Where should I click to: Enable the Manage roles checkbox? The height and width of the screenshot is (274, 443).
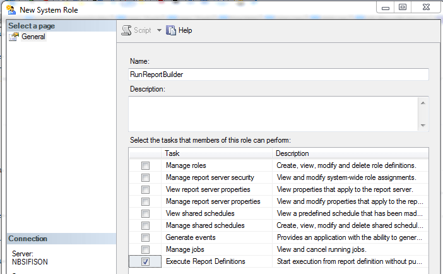click(146, 165)
